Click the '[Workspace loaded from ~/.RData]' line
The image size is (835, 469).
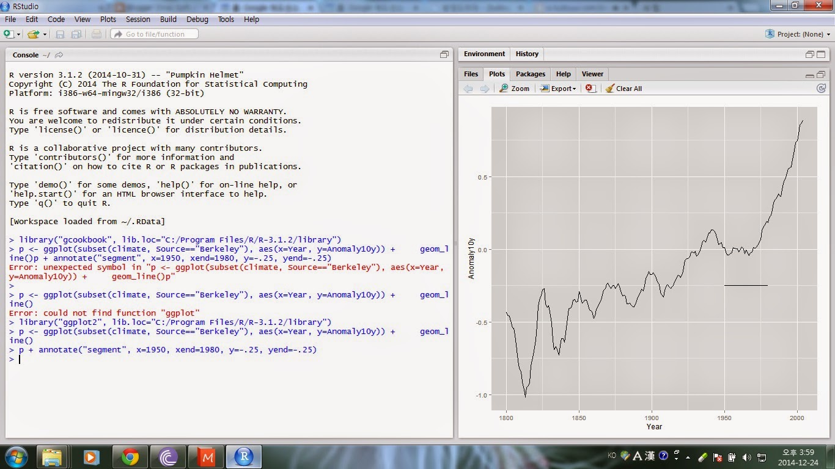pyautogui.click(x=87, y=222)
